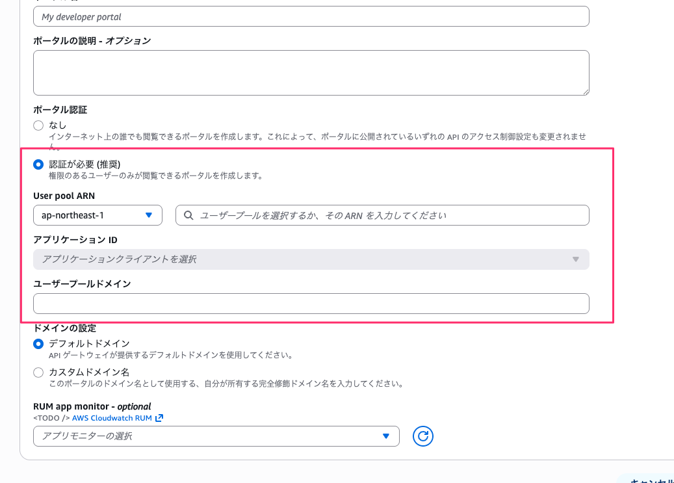Screen dimensions: 674x483
Task: Click external link icon after AWS Cloudwatch RUM
Action: tap(159, 418)
